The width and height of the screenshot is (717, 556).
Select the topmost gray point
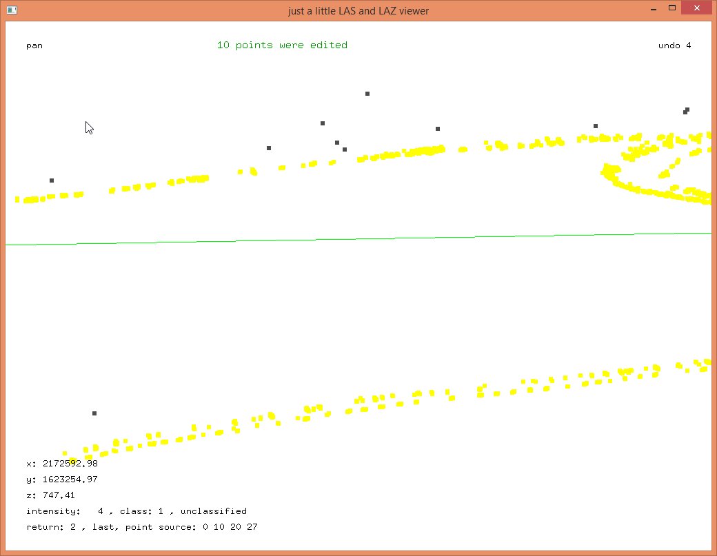[x=367, y=94]
